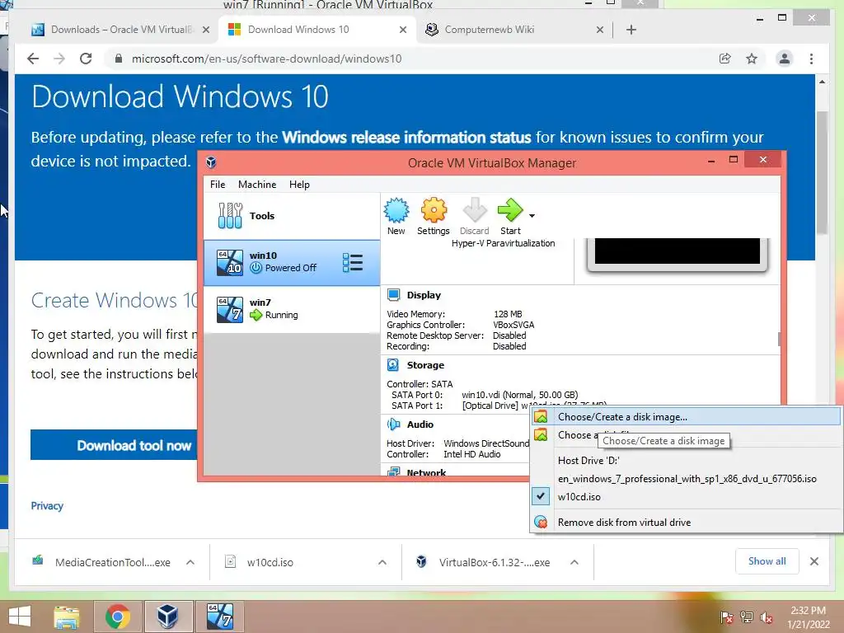Expand the Start button dropdown arrow
The width and height of the screenshot is (844, 633).
coord(532,216)
